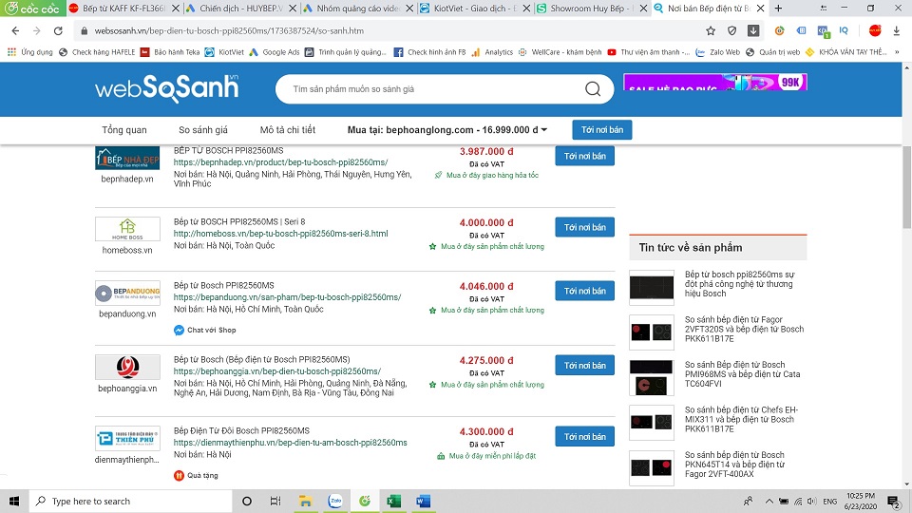The height and width of the screenshot is (513, 912).
Task: Click Chat với Shop messenger icon
Action: [180, 330]
